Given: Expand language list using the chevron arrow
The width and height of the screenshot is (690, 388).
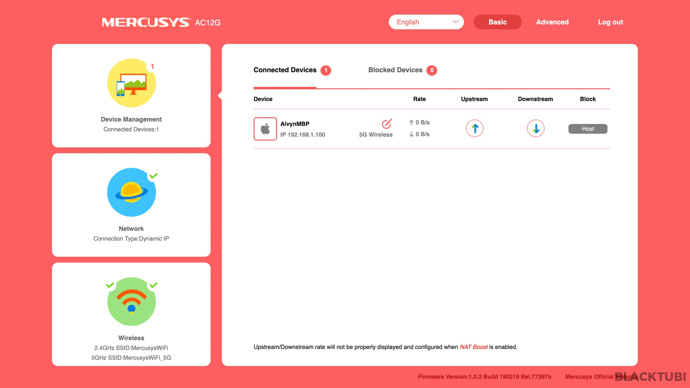Looking at the screenshot, I should [456, 22].
